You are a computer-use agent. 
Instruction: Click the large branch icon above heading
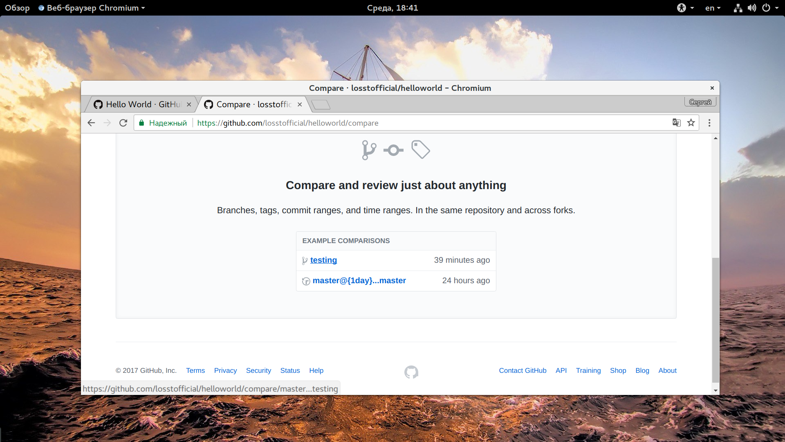369,150
